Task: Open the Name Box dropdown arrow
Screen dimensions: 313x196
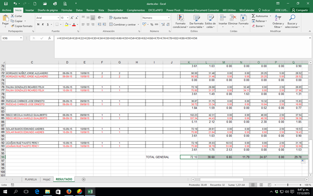Action: [x=21, y=38]
